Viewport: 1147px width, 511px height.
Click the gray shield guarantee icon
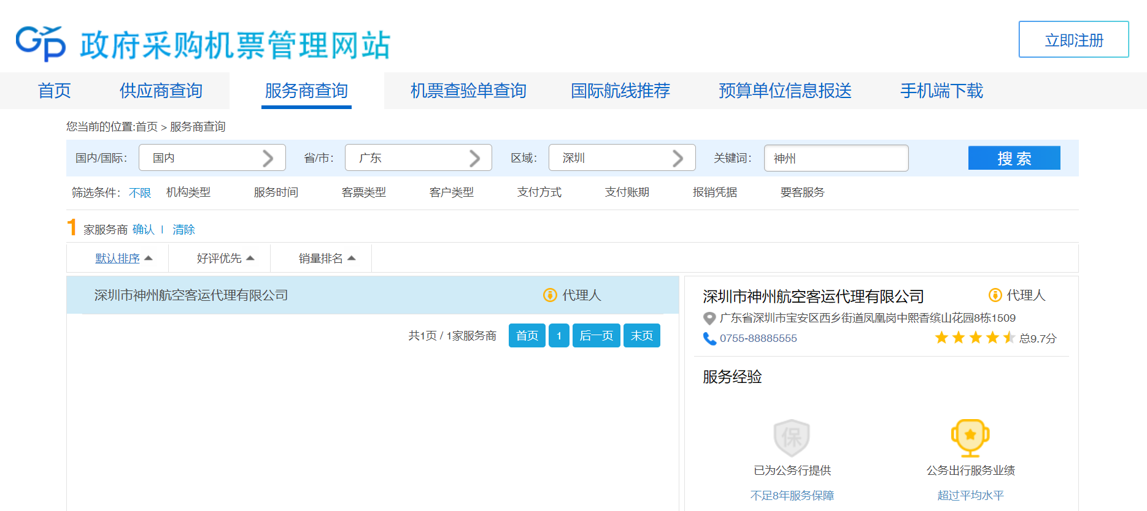[792, 438]
